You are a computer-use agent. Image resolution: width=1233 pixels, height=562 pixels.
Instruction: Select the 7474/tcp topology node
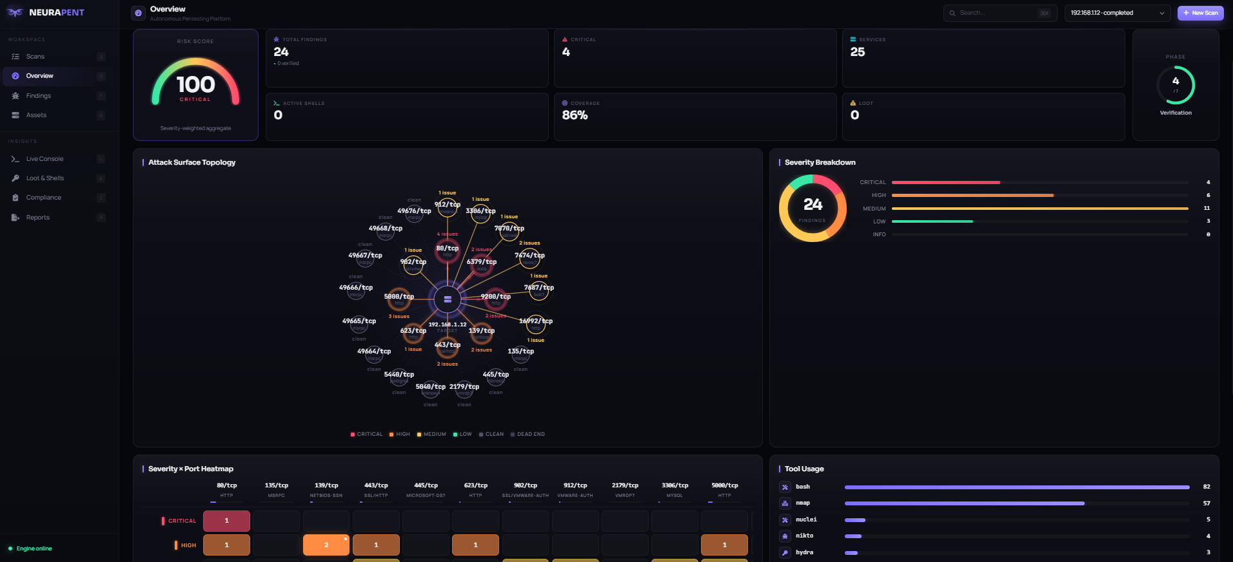click(529, 258)
